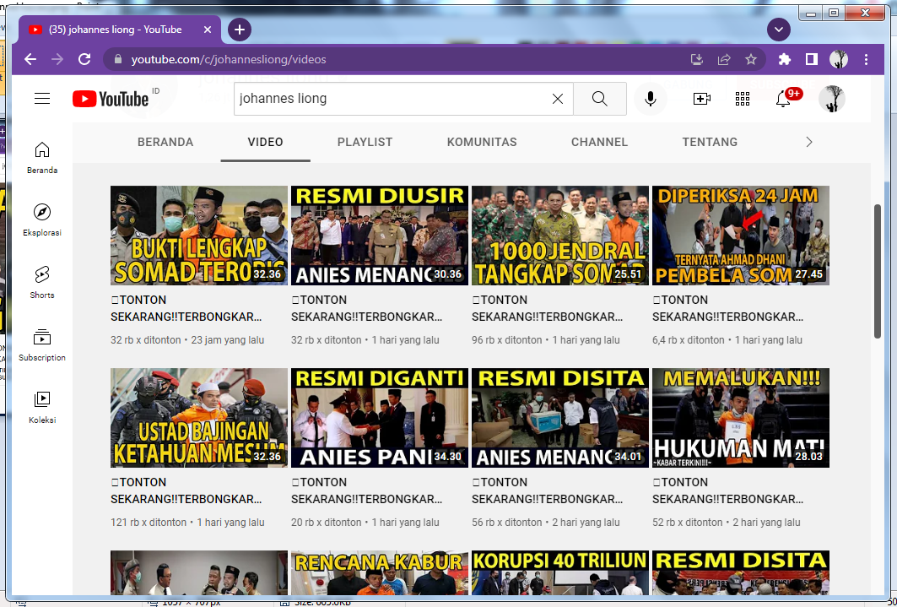Viewport: 897px width, 607px height.
Task: Play the RESMI DIGANTI video thumbnail
Action: pyautogui.click(x=380, y=418)
